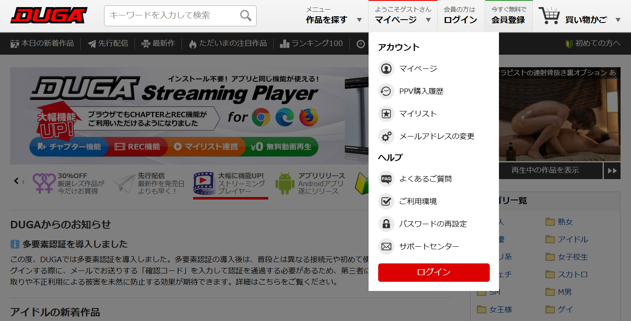Click the checkmark icon beside ご利用環境
Image resolution: width=631 pixels, height=321 pixels.
[x=386, y=201]
